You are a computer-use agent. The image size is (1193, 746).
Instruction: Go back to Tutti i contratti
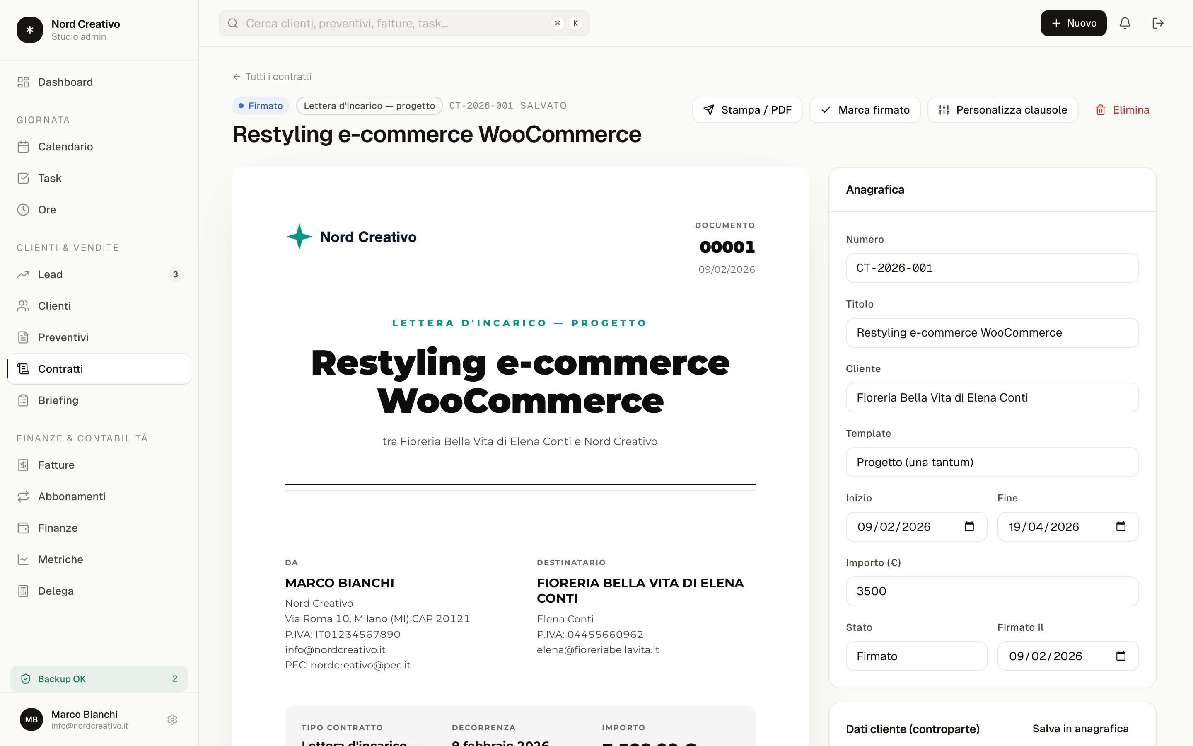[272, 77]
